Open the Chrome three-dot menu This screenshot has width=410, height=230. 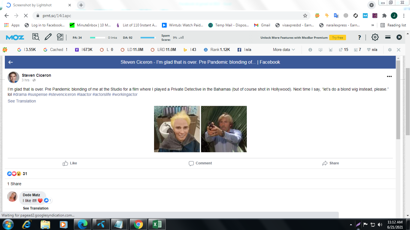click(x=404, y=15)
